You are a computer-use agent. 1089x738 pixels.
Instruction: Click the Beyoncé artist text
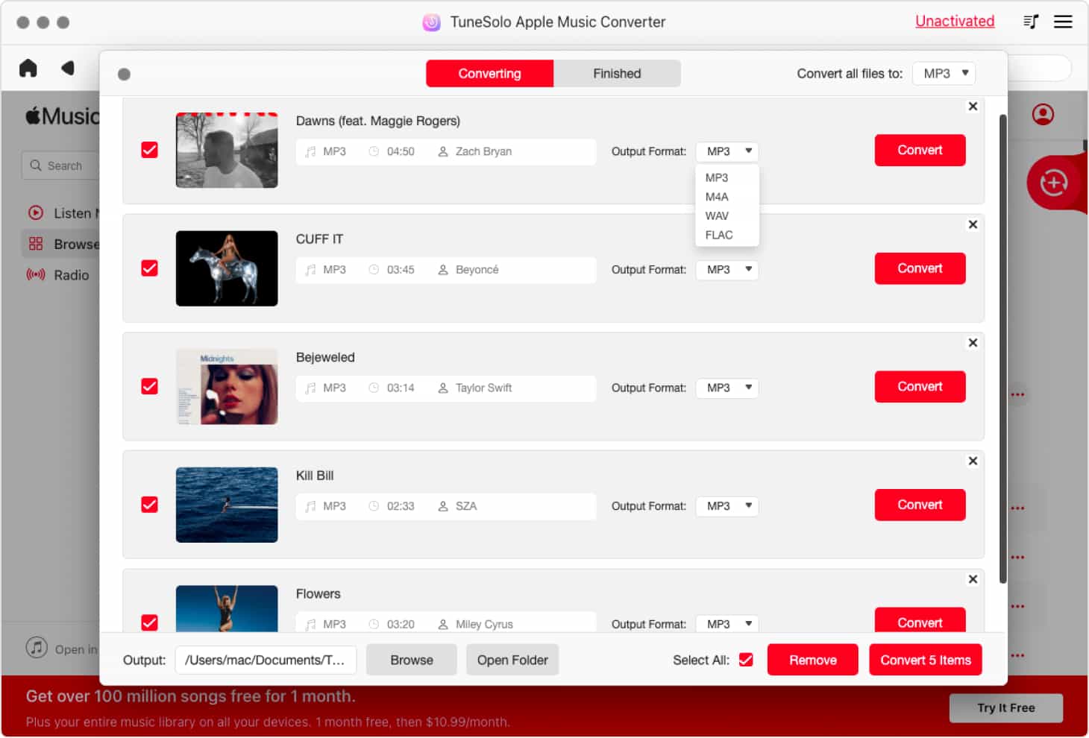(x=477, y=269)
